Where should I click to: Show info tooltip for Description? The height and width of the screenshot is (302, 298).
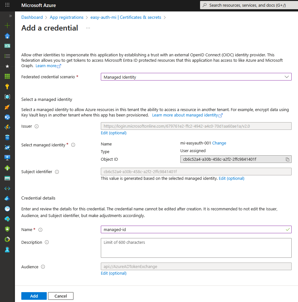click(x=47, y=242)
